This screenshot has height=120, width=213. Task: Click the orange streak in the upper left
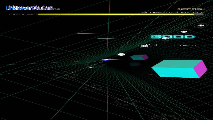tap(86, 33)
